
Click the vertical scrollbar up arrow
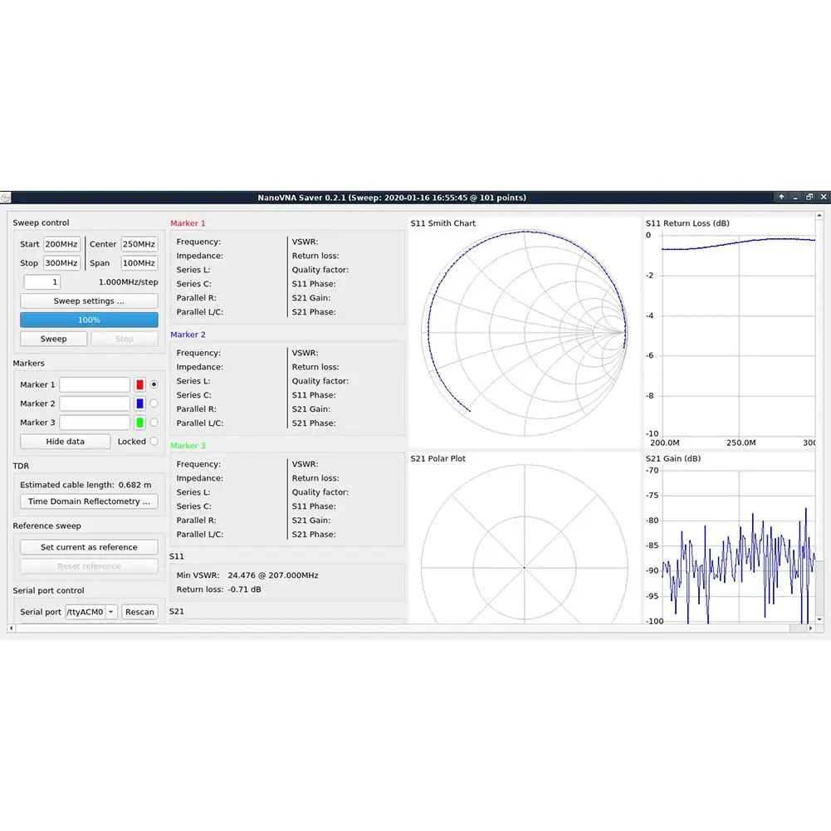pos(820,216)
